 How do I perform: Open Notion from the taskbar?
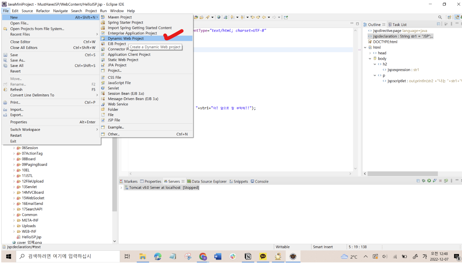click(248, 256)
